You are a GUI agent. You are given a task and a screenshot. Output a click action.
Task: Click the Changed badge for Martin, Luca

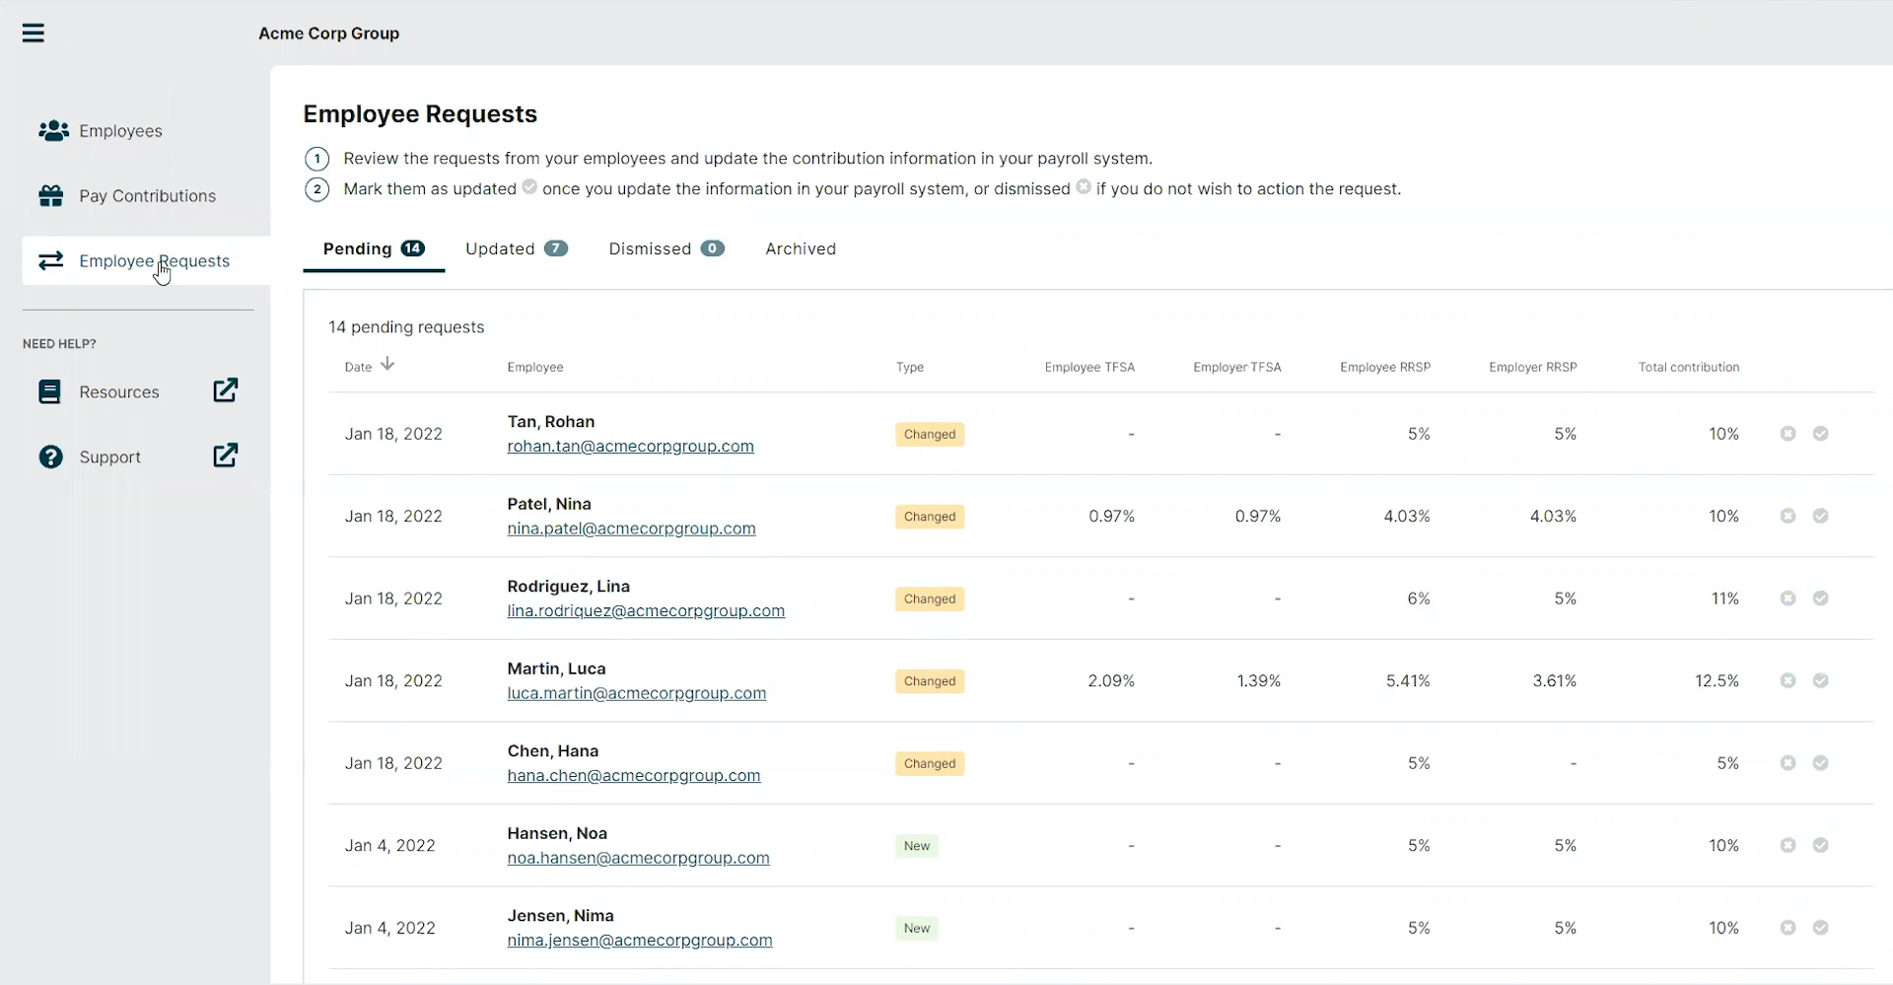pyautogui.click(x=930, y=681)
